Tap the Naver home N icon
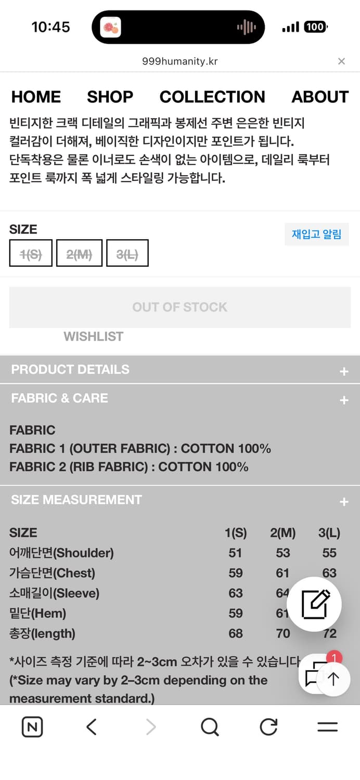 click(32, 727)
